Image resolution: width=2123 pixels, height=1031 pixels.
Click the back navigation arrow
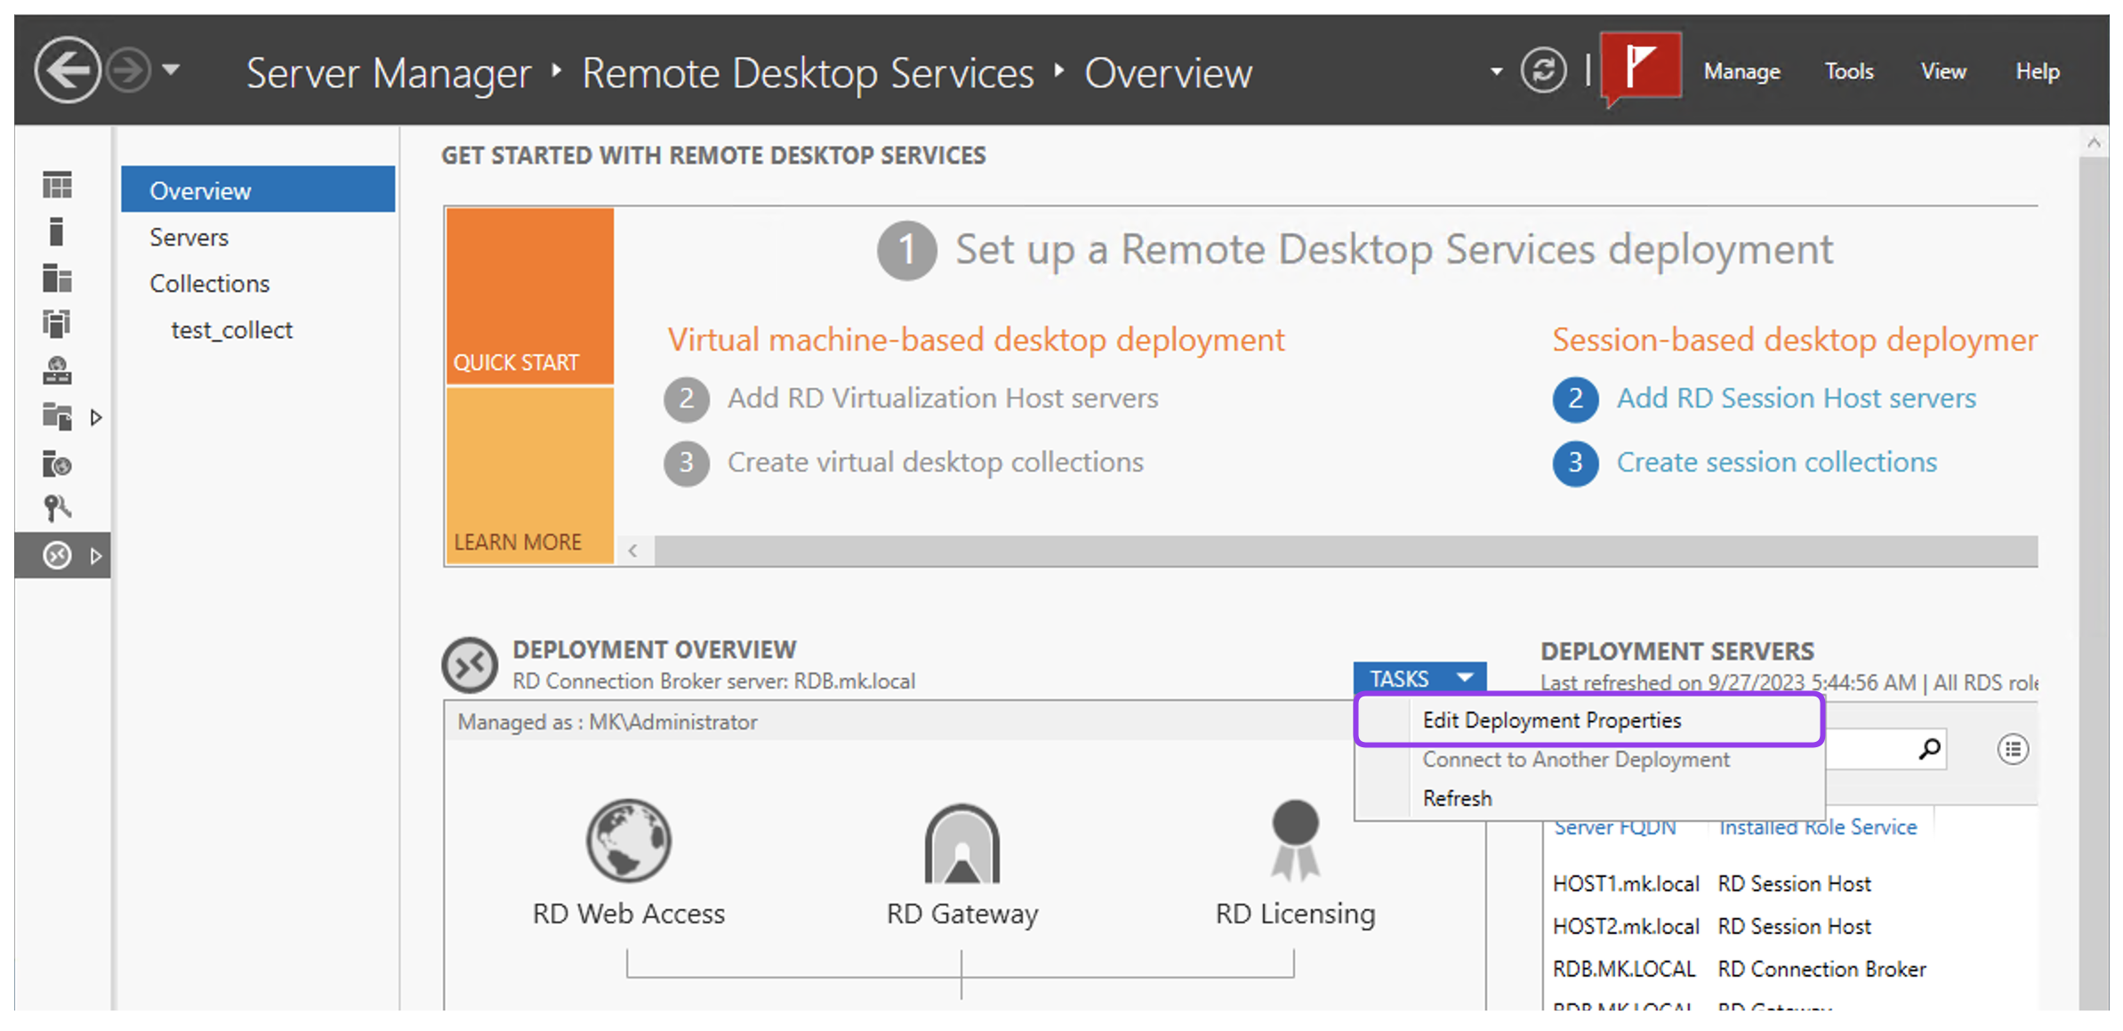(x=68, y=70)
